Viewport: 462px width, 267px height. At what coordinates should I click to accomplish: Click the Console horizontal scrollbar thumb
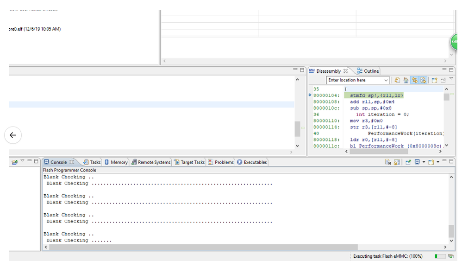203,247
